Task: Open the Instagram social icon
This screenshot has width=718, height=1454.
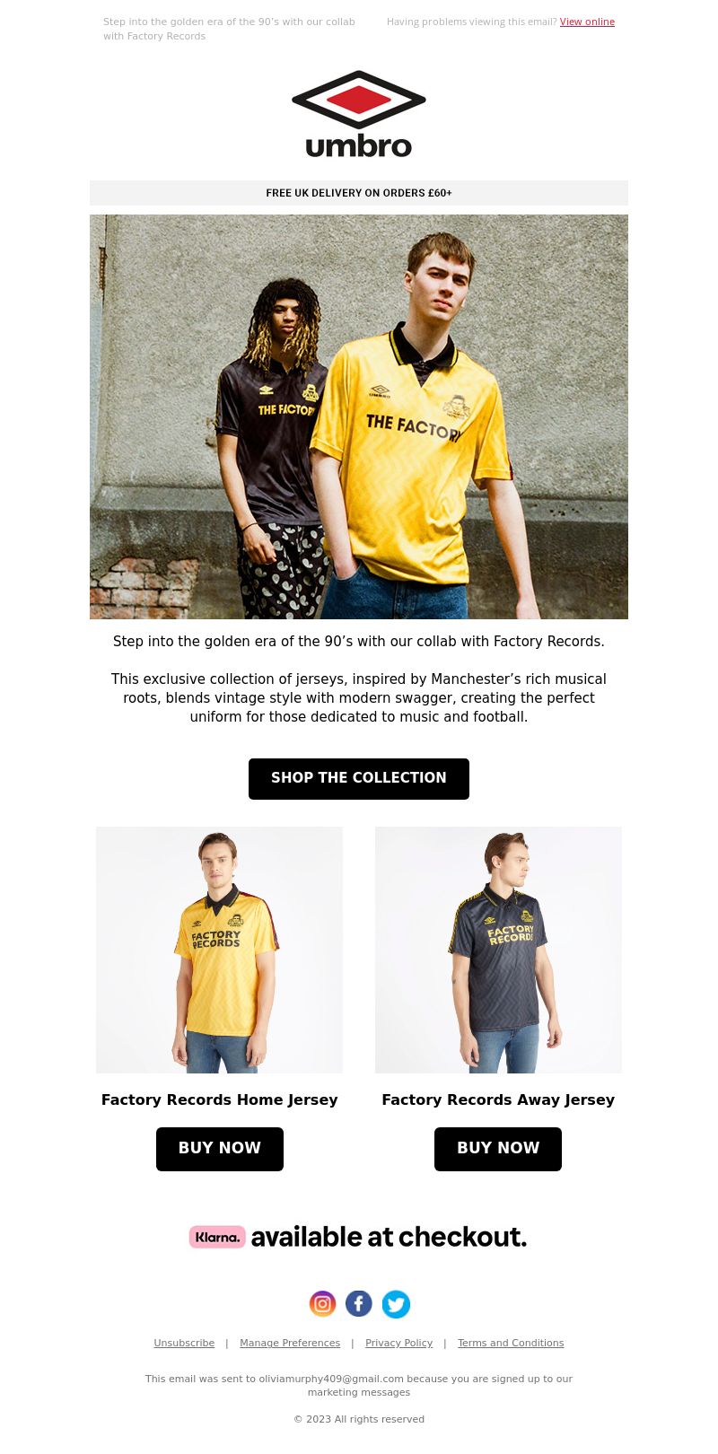Action: [x=322, y=1303]
